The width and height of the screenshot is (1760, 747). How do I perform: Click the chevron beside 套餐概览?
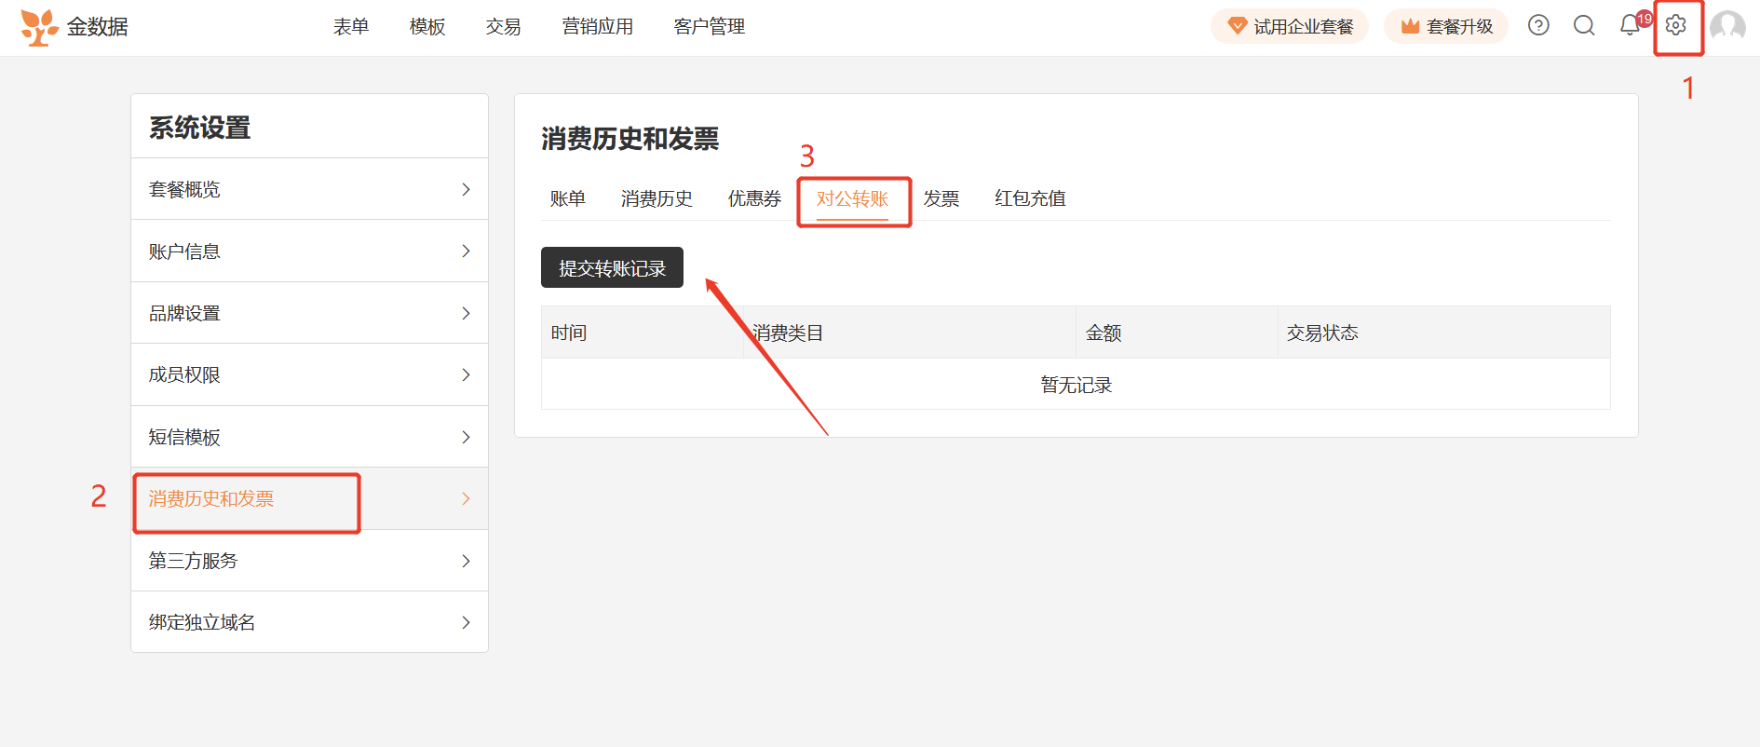(467, 189)
